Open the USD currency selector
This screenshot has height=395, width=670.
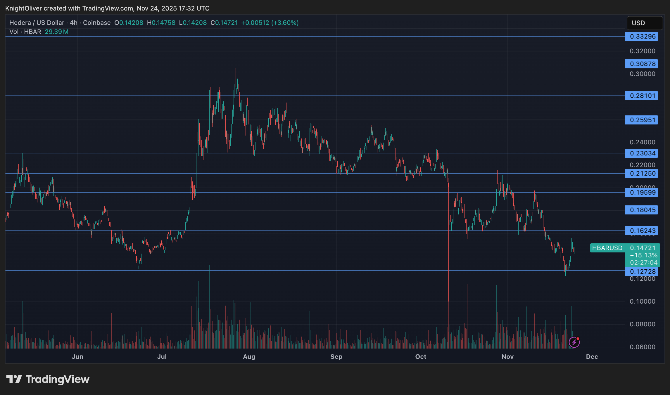pyautogui.click(x=644, y=23)
